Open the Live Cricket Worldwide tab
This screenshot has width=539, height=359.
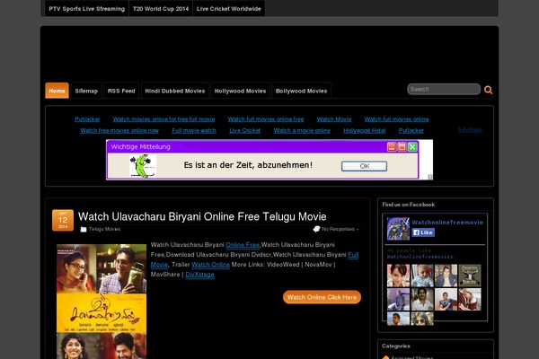[228, 9]
